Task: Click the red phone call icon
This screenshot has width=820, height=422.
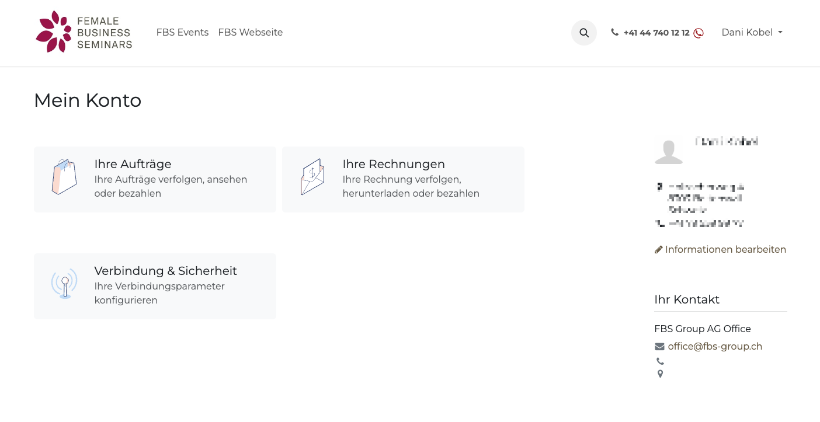Action: point(699,33)
